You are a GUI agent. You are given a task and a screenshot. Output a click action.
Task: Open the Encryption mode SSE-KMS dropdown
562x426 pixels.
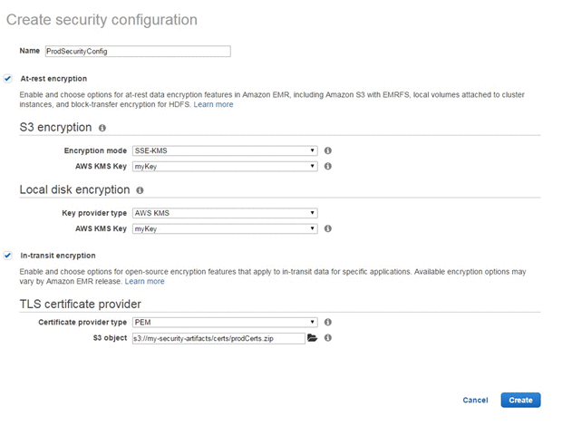click(x=225, y=150)
